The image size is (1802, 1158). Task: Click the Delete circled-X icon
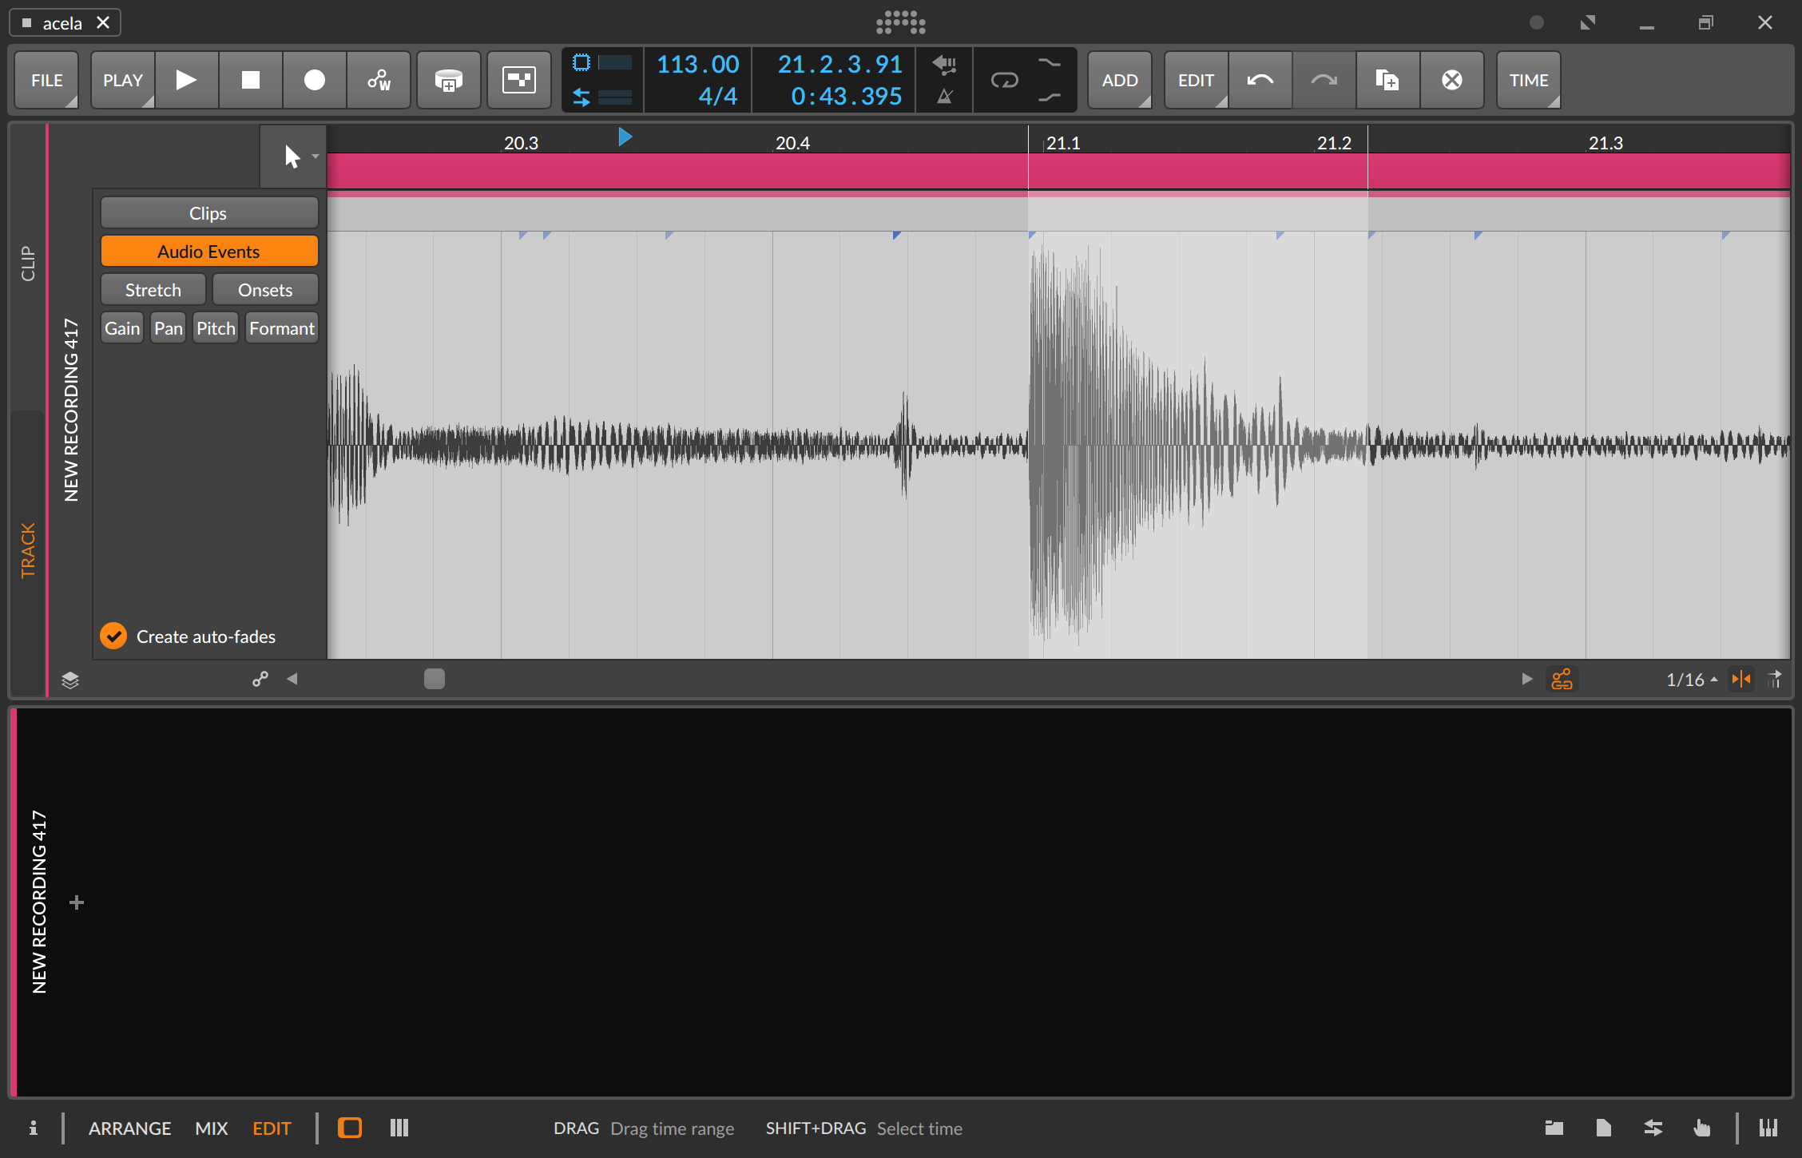(1451, 80)
